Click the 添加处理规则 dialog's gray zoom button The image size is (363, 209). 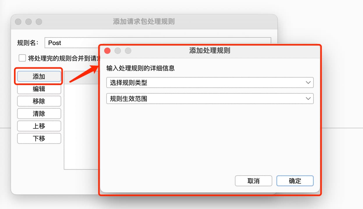[128, 51]
